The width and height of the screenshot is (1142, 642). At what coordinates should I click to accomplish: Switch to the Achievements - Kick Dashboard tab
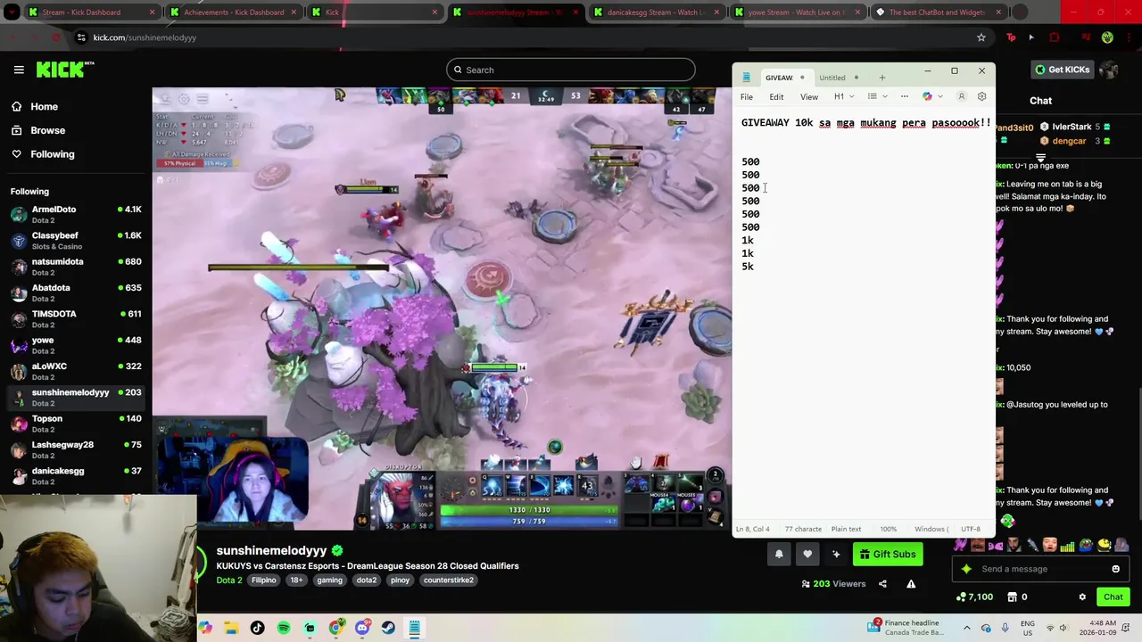[x=233, y=12]
